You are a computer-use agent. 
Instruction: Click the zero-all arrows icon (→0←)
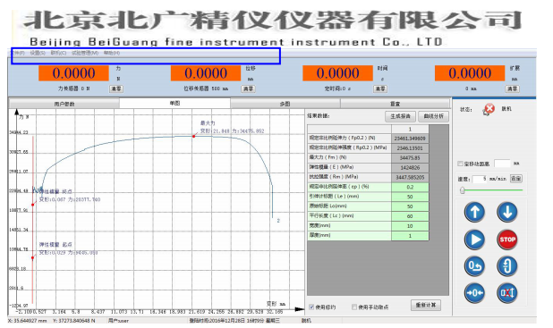pyautogui.click(x=474, y=293)
